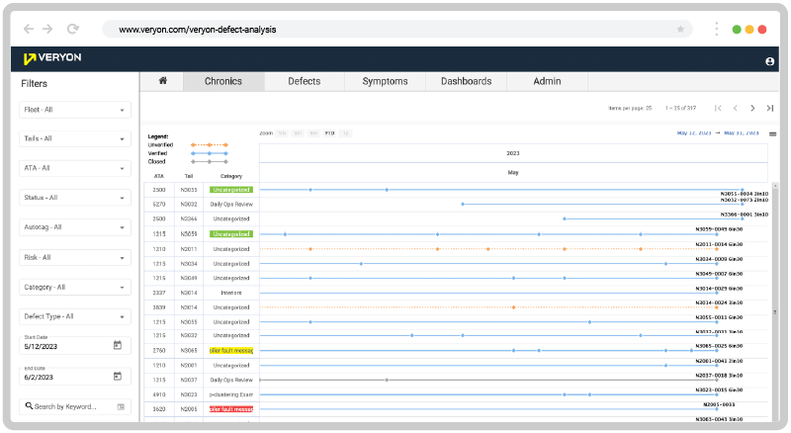
Task: Expand the Defect Type - All dropdown
Action: point(75,316)
